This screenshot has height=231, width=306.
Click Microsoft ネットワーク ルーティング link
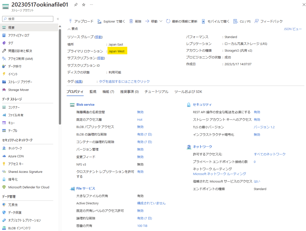click(220, 174)
